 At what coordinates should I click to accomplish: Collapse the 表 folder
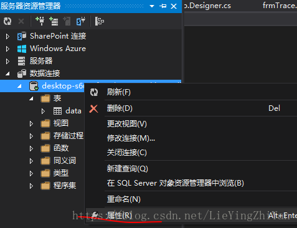coord(31,98)
